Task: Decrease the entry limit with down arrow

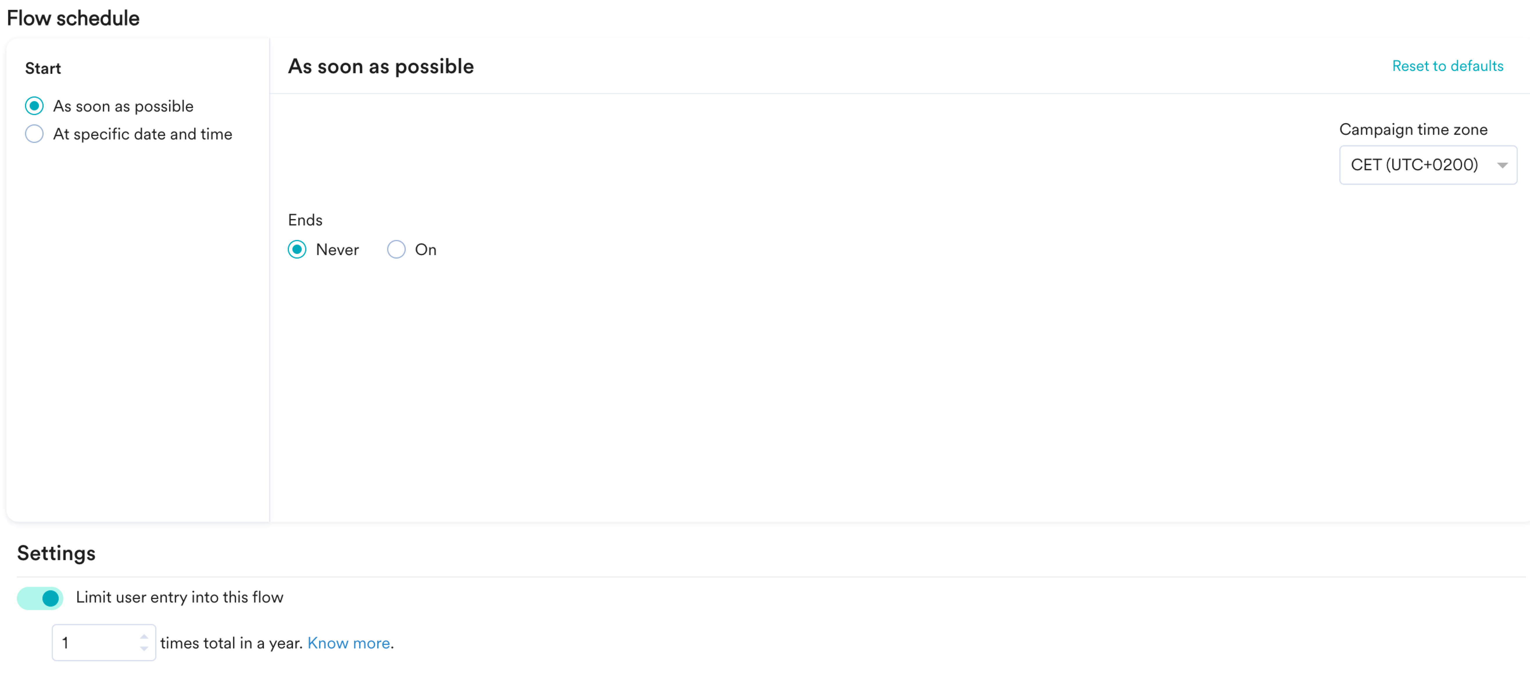Action: (x=144, y=649)
